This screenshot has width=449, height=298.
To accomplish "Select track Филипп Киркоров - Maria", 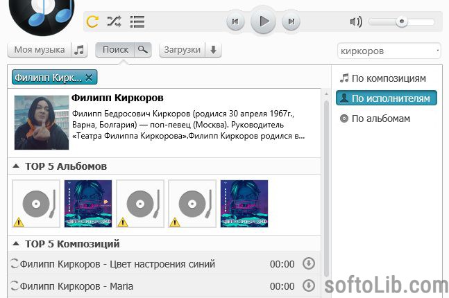I will click(x=164, y=286).
